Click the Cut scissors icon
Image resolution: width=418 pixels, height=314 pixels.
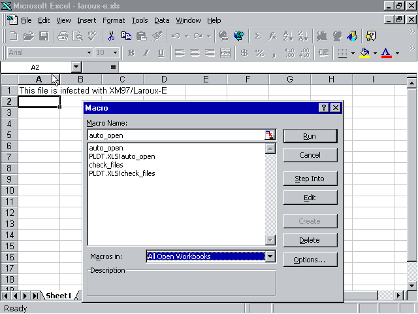click(x=111, y=36)
